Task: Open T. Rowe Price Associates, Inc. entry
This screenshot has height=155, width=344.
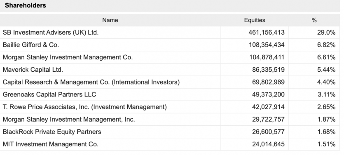Action: tap(85, 107)
